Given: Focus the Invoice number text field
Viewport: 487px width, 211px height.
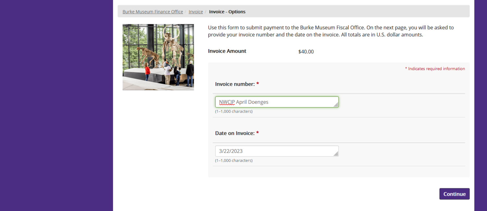Looking at the screenshot, I should [x=277, y=102].
